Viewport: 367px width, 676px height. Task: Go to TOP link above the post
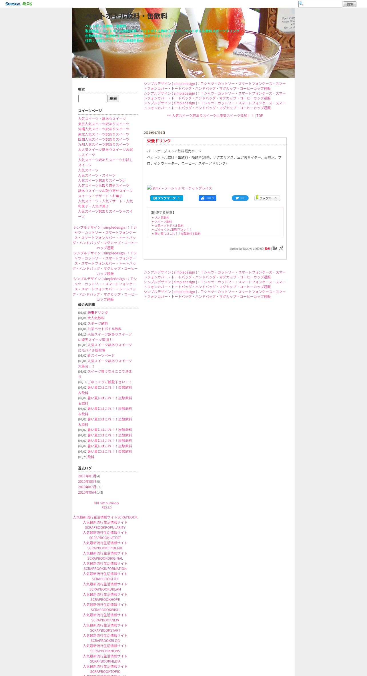tap(260, 116)
